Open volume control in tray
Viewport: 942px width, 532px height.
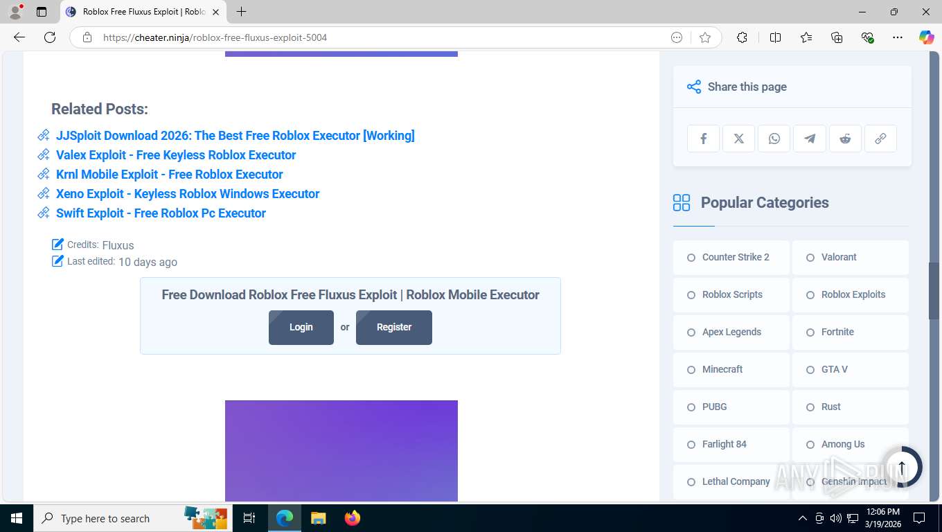(x=836, y=518)
